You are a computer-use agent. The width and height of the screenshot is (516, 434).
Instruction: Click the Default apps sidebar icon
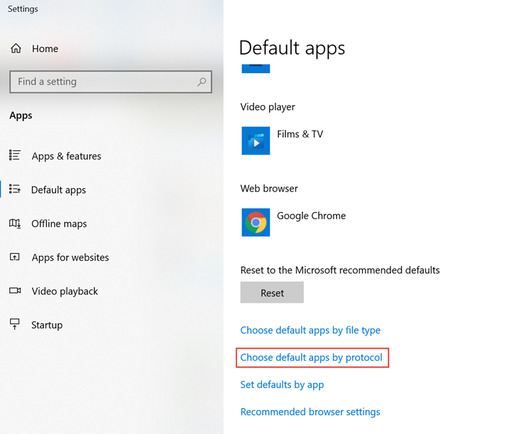(x=15, y=189)
